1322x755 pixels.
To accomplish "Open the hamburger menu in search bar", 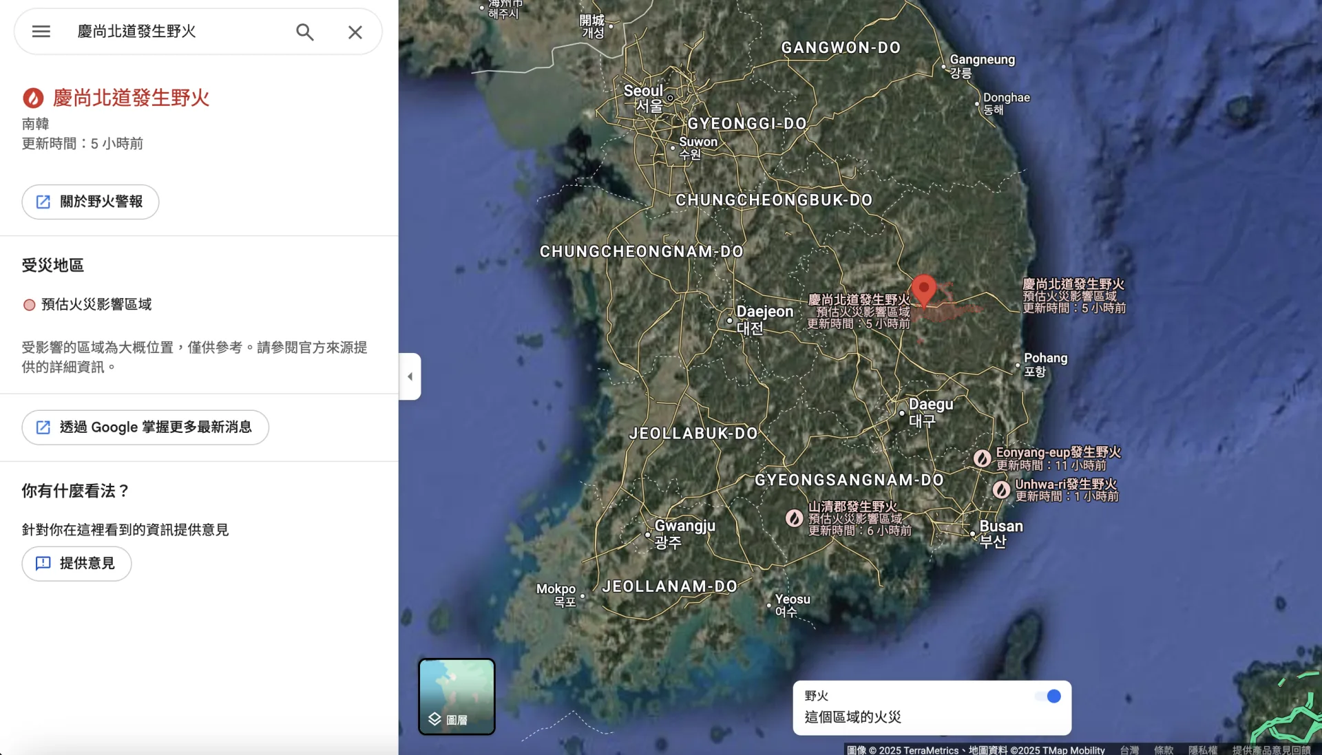I will click(41, 32).
